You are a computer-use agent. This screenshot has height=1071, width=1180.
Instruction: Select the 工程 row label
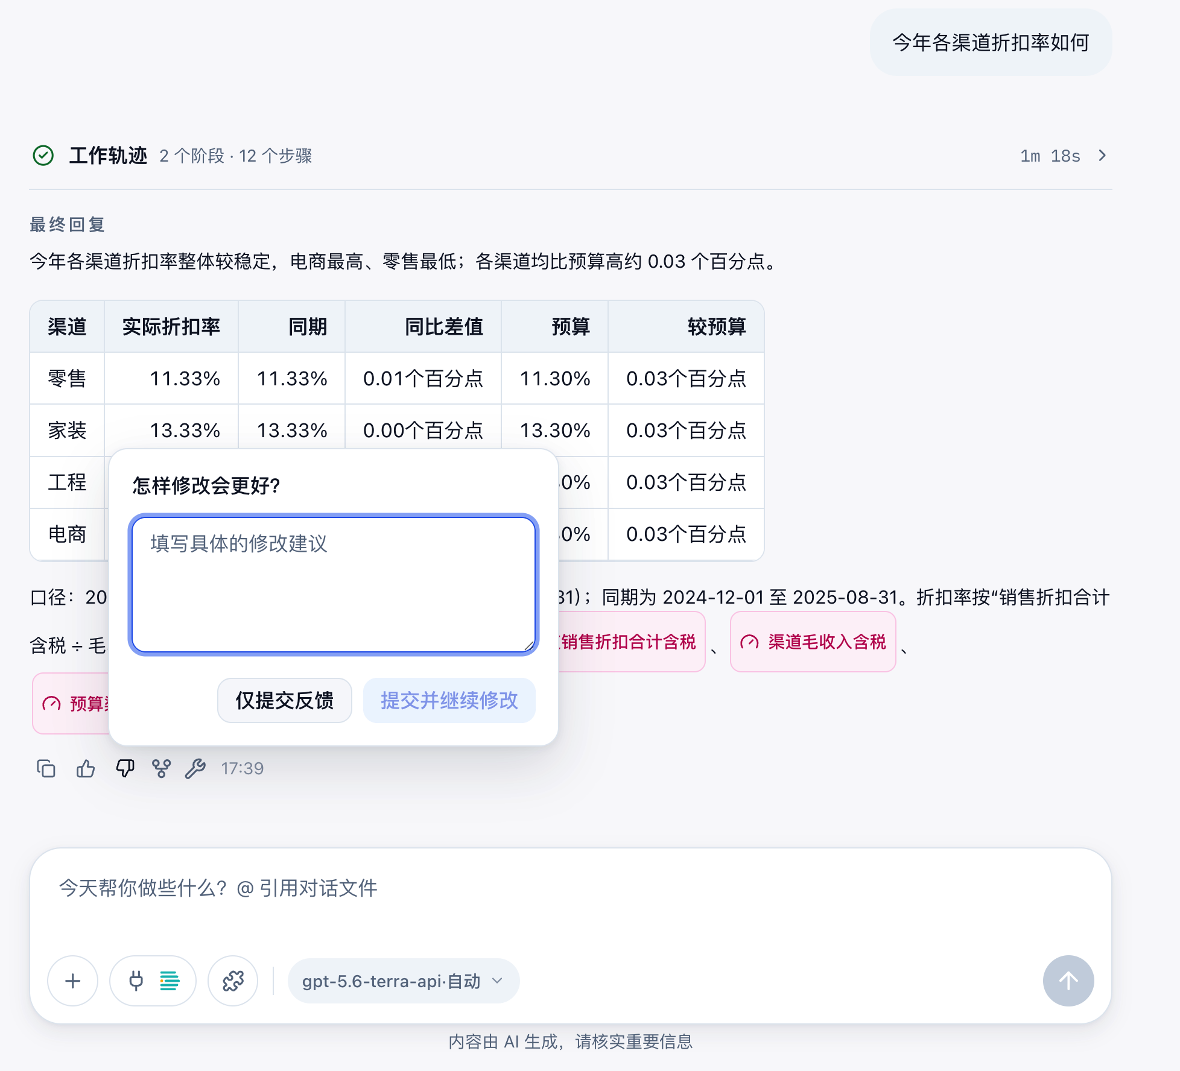[x=67, y=482]
